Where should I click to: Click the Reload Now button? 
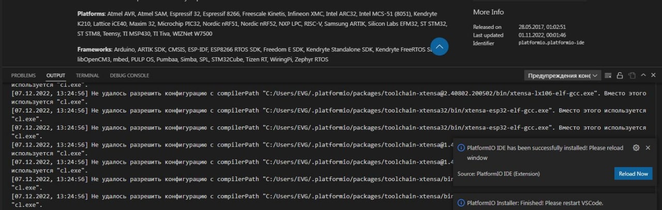pos(633,174)
